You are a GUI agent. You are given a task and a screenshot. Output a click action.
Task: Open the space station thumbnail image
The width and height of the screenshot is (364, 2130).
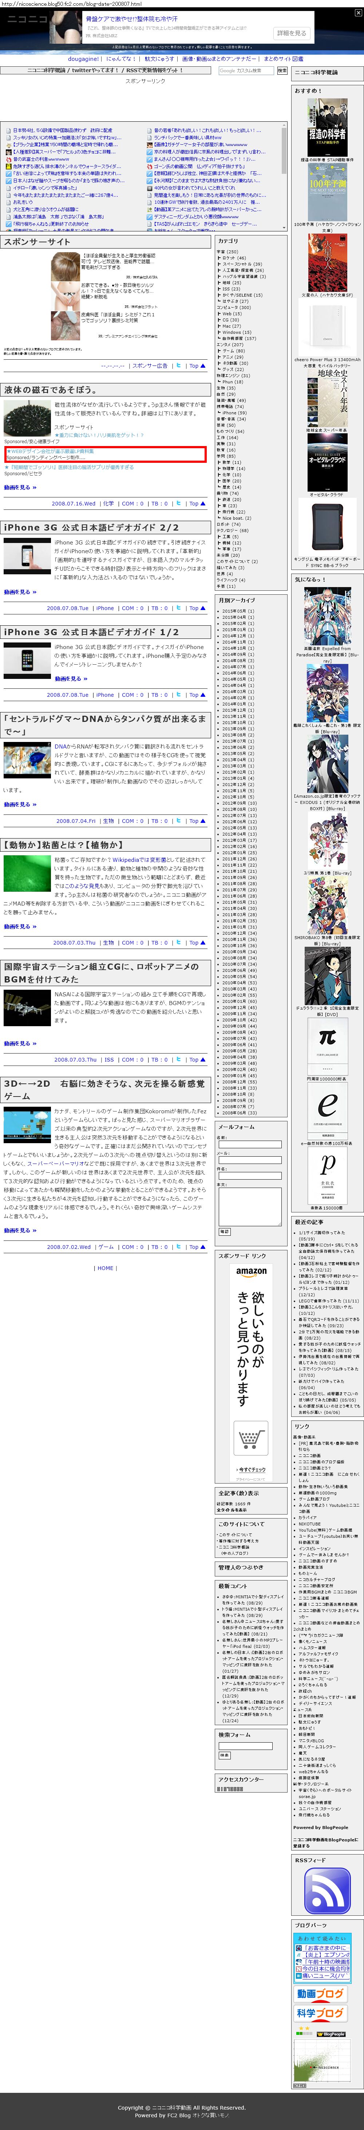pyautogui.click(x=27, y=1008)
